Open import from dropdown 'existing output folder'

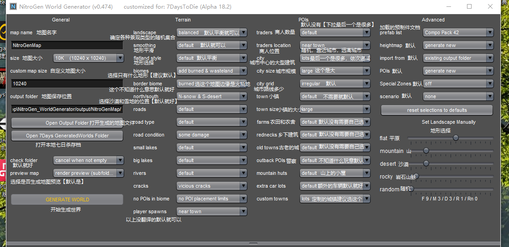coord(458,58)
